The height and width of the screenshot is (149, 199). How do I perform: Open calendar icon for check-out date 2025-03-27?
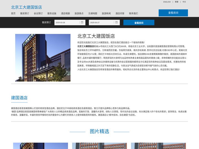click(117, 22)
